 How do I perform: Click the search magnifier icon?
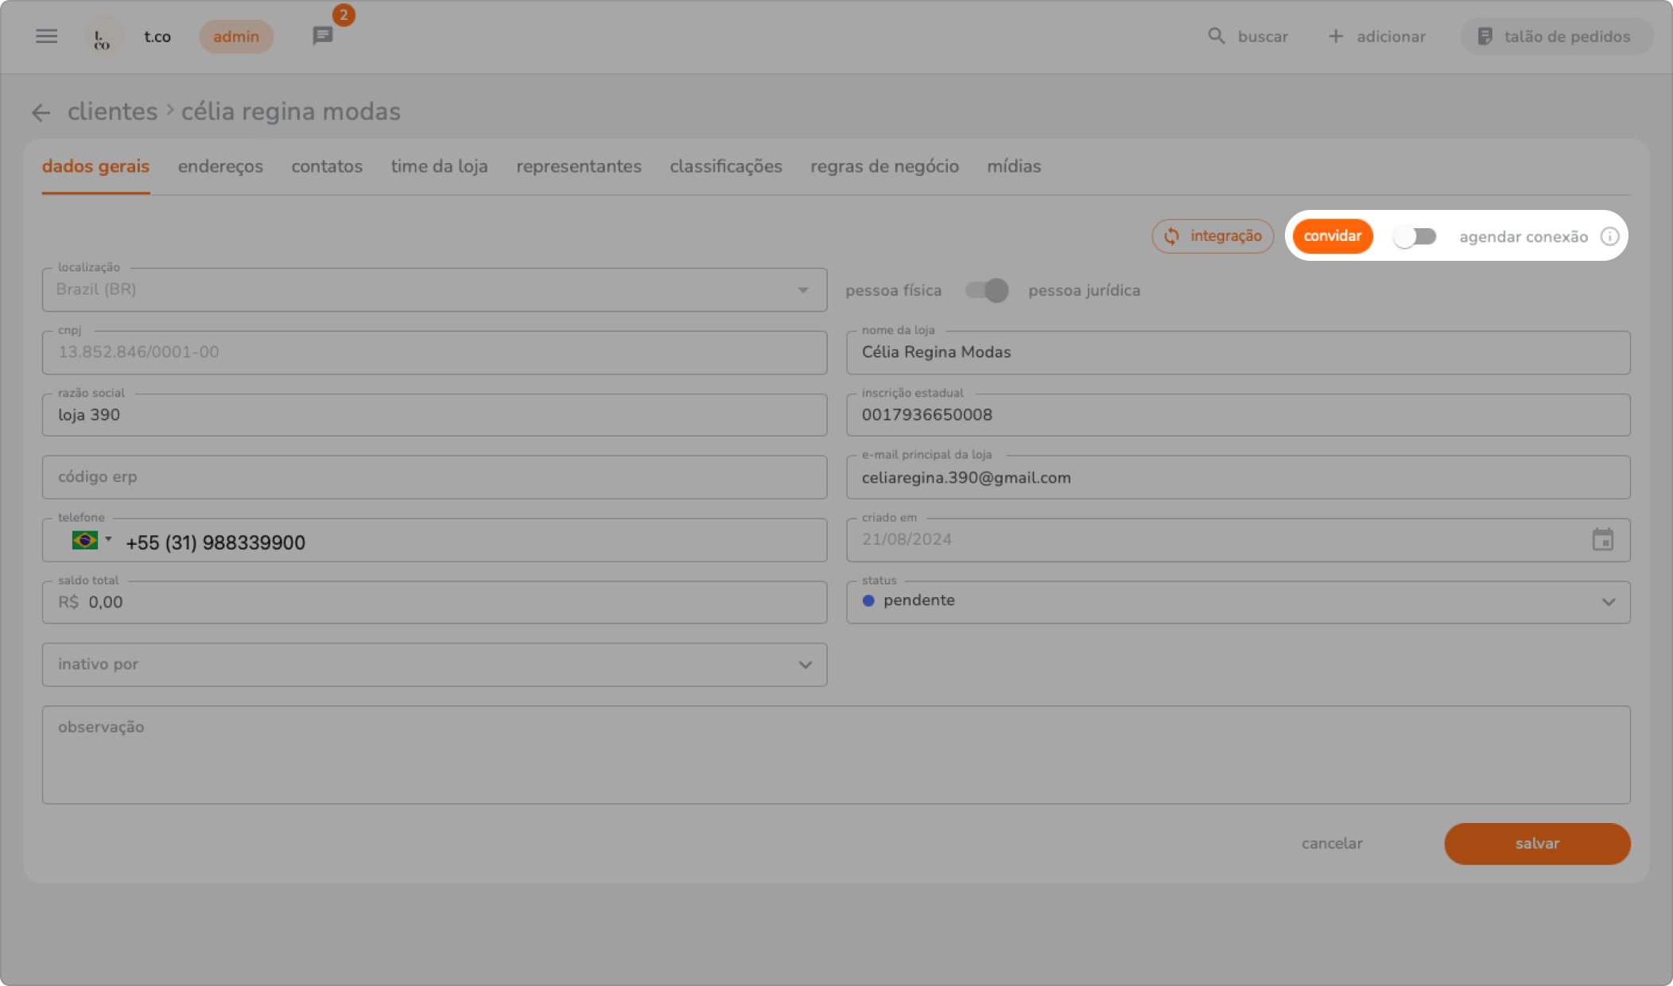pos(1217,37)
